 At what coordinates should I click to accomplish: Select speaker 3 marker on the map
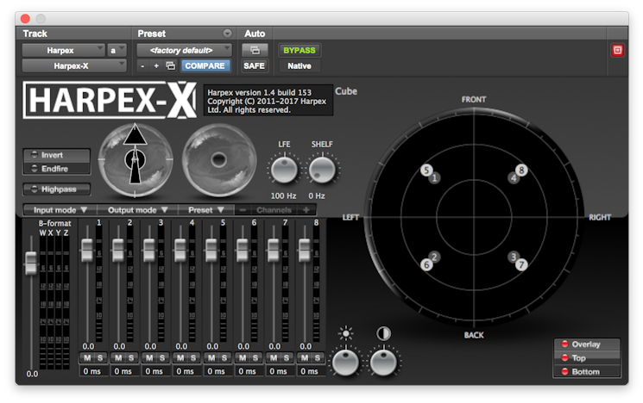513,257
